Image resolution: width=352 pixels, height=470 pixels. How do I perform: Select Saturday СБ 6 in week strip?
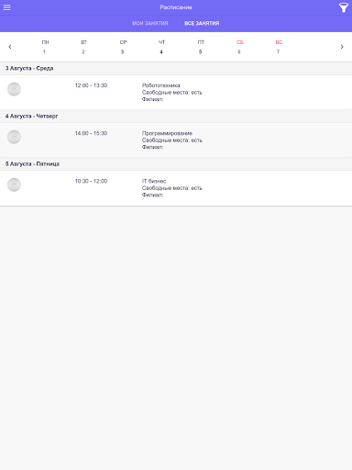(239, 47)
